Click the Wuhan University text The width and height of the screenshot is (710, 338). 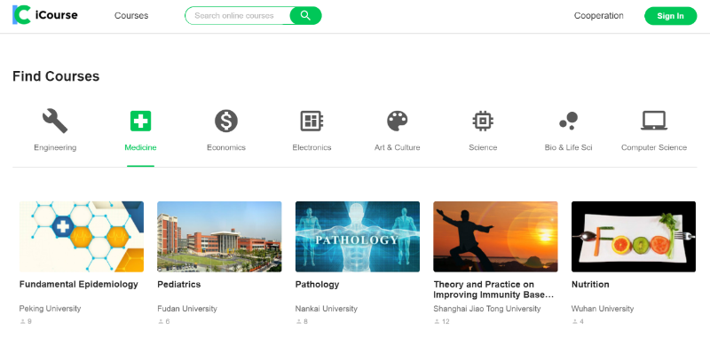[x=603, y=309]
